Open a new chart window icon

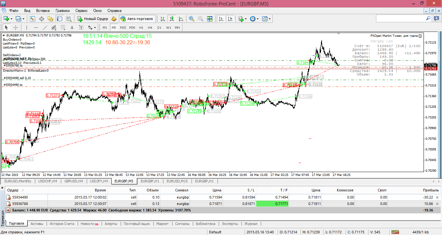point(6,19)
